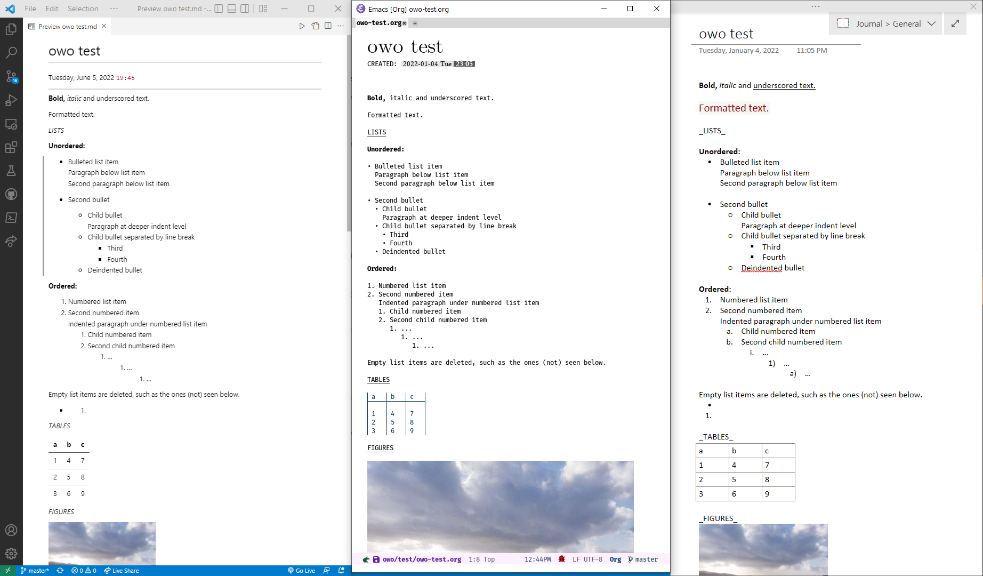Open the Selection menu in VS Code
The height and width of the screenshot is (576, 983).
tap(83, 9)
